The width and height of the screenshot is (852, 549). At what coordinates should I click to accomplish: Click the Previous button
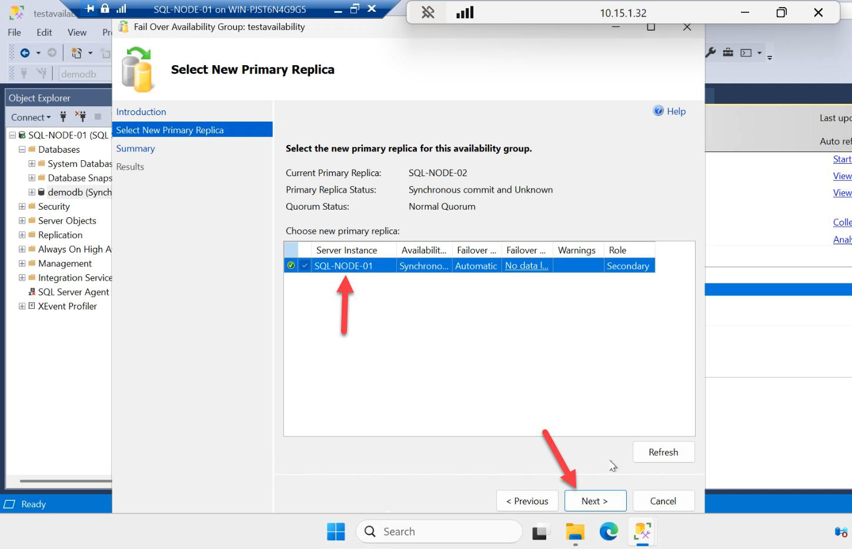click(x=527, y=501)
